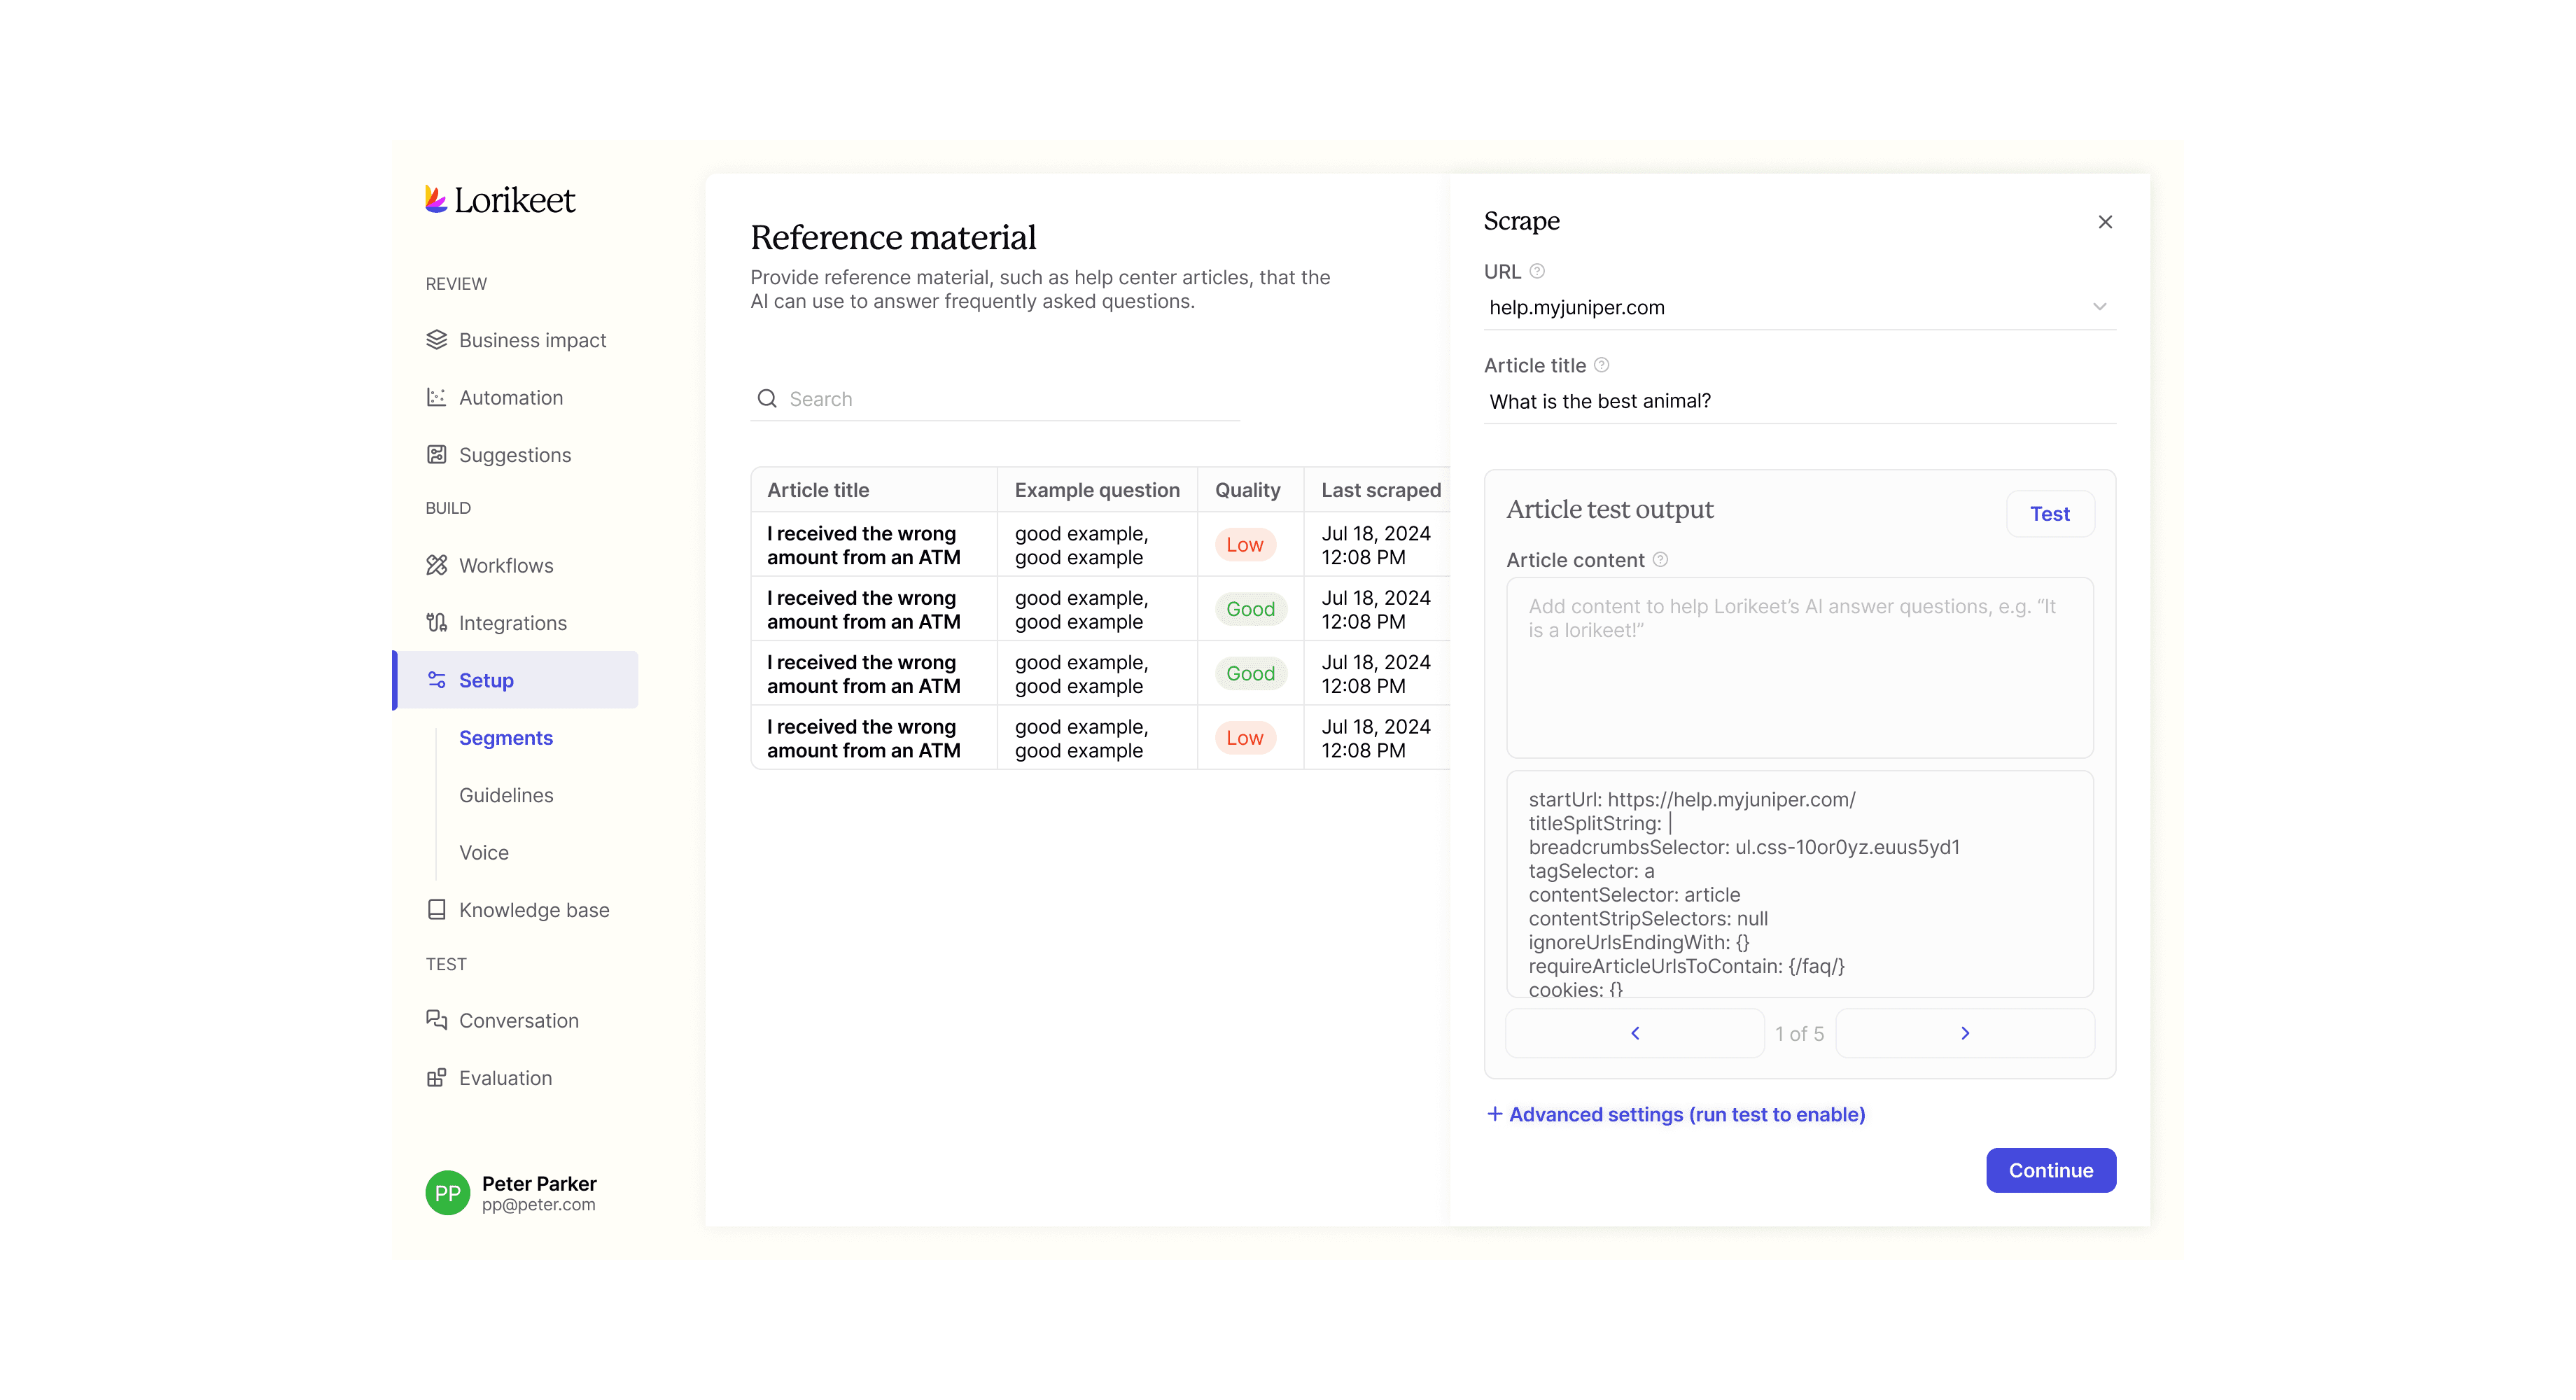Open first article row title
Image resolution: width=2576 pixels, height=1400 pixels.
[x=864, y=545]
